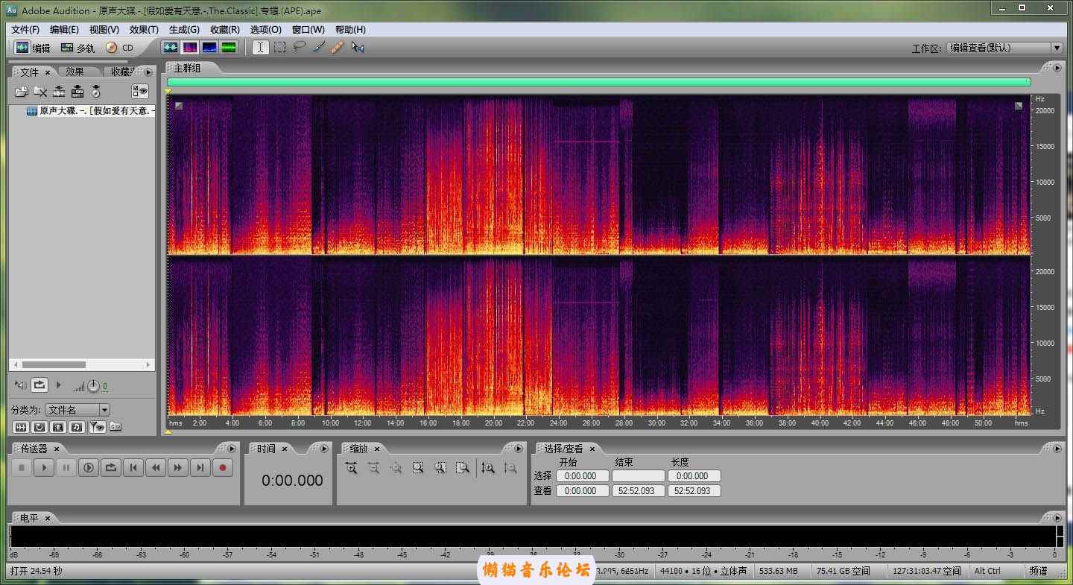Open the CD view button
Viewport: 1073px width, 585px height.
[119, 48]
